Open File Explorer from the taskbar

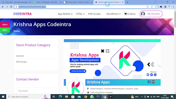tap(67, 97)
